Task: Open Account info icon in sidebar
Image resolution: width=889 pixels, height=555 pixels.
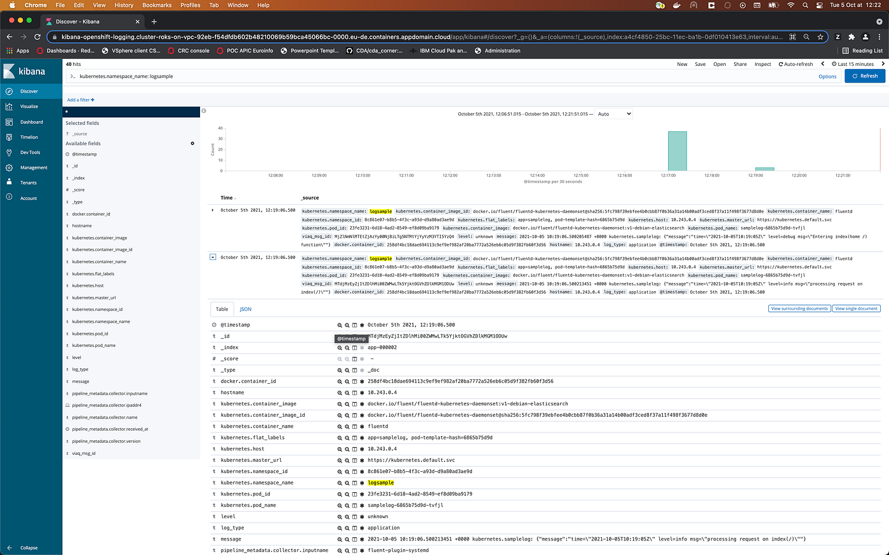Action: point(9,197)
